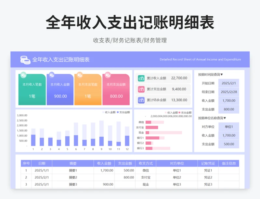Select the 800.00 cell in row 2
Viewport: 260px width, 199px height.
pyautogui.click(x=125, y=178)
